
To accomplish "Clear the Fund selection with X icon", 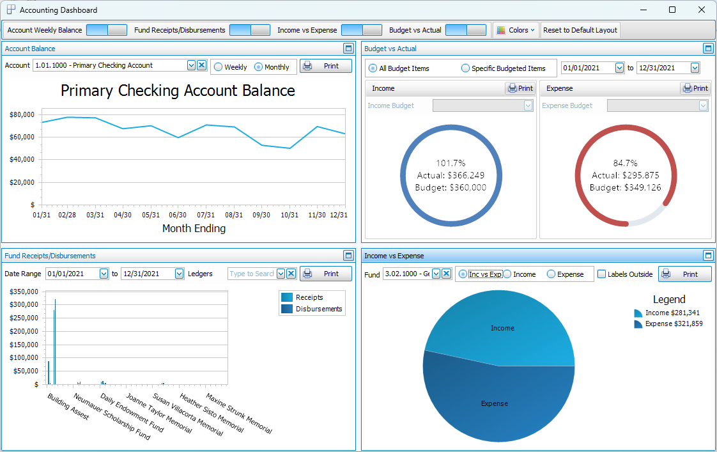I will point(446,274).
